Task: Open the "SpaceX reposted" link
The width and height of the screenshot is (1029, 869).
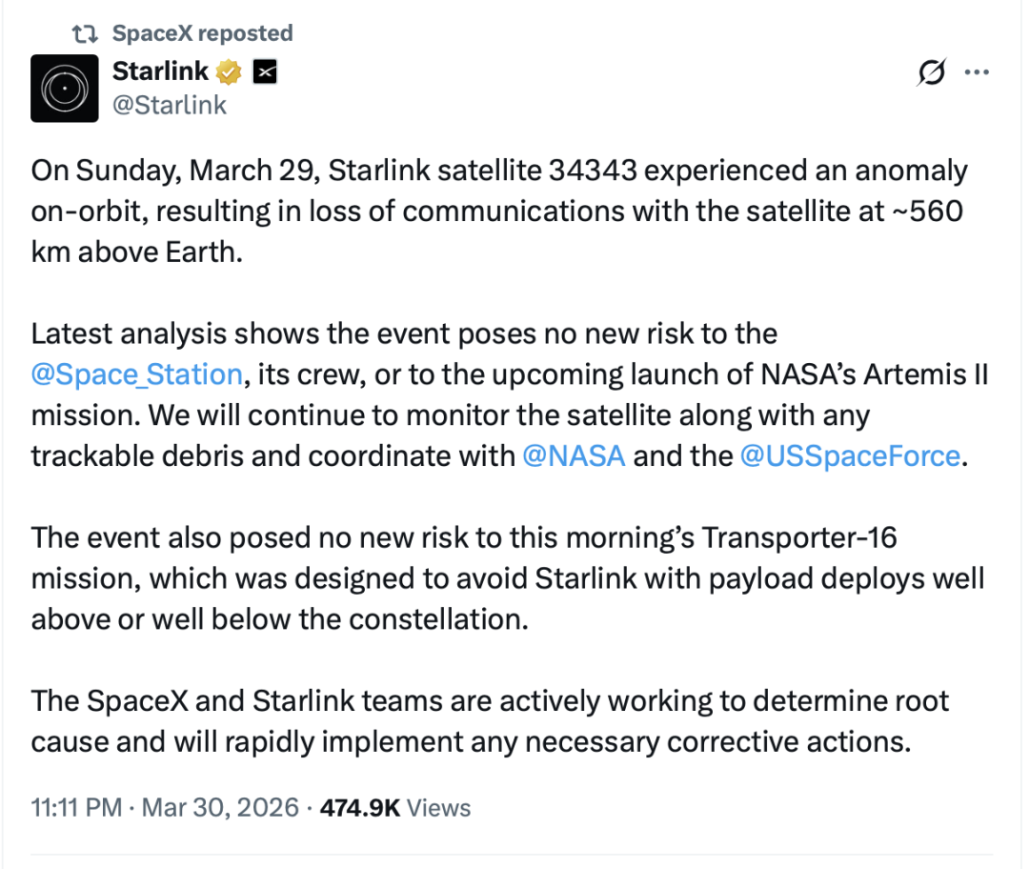Action: pos(202,33)
